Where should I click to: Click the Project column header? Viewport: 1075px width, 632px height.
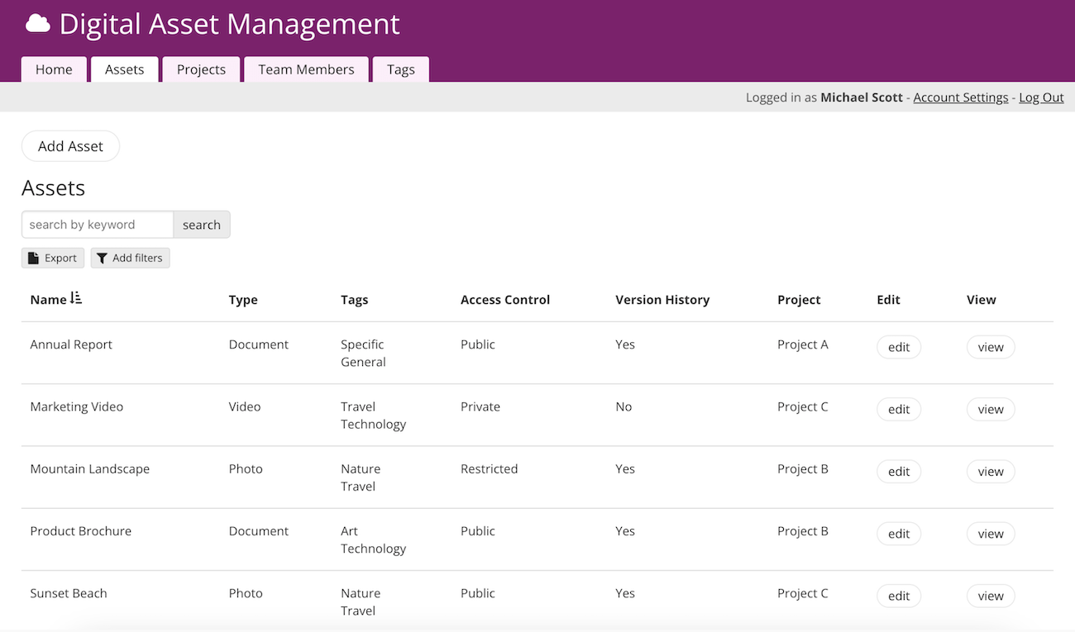[799, 300]
